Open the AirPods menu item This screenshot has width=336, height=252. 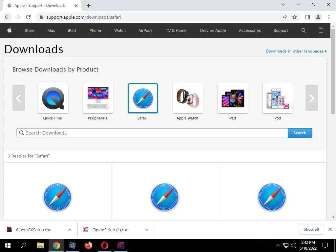(x=145, y=31)
